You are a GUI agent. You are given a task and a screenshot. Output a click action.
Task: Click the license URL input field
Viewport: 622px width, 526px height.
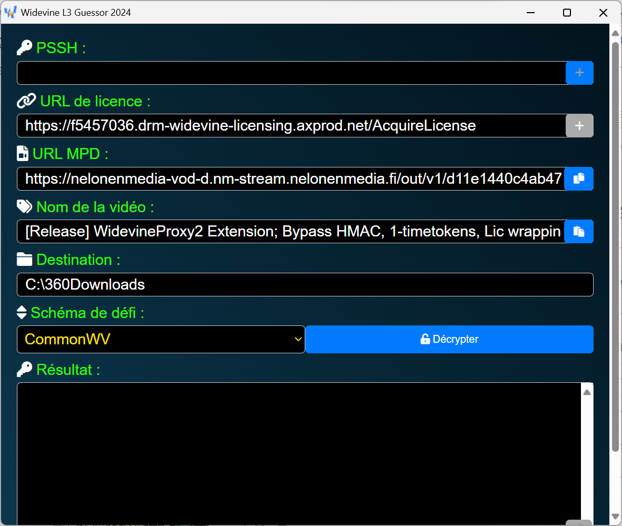tap(291, 125)
